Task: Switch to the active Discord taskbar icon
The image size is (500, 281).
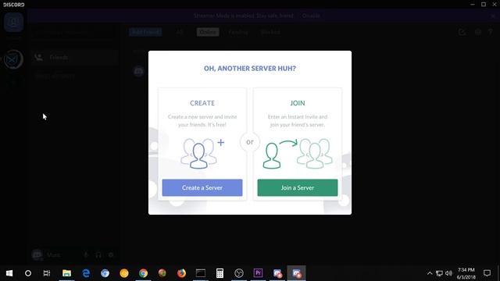Action: pyautogui.click(x=297, y=273)
